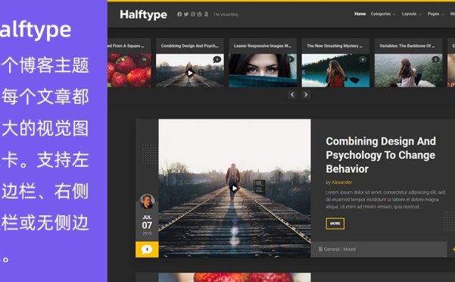455x282 pixels.
Task: Click 'Combining Design And Psych...' carousel title
Action: (x=189, y=45)
